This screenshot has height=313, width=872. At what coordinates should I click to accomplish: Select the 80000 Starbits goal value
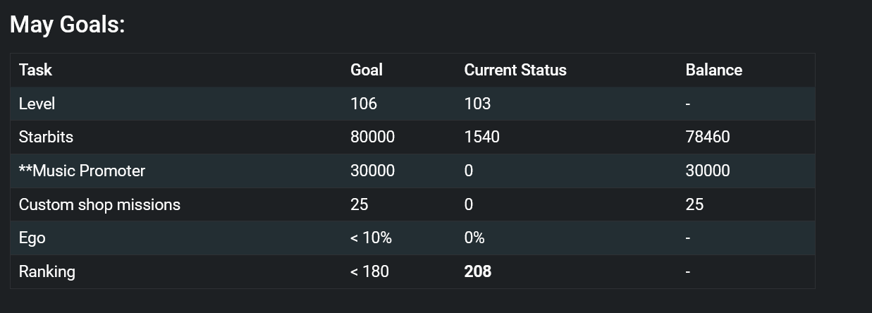[372, 137]
